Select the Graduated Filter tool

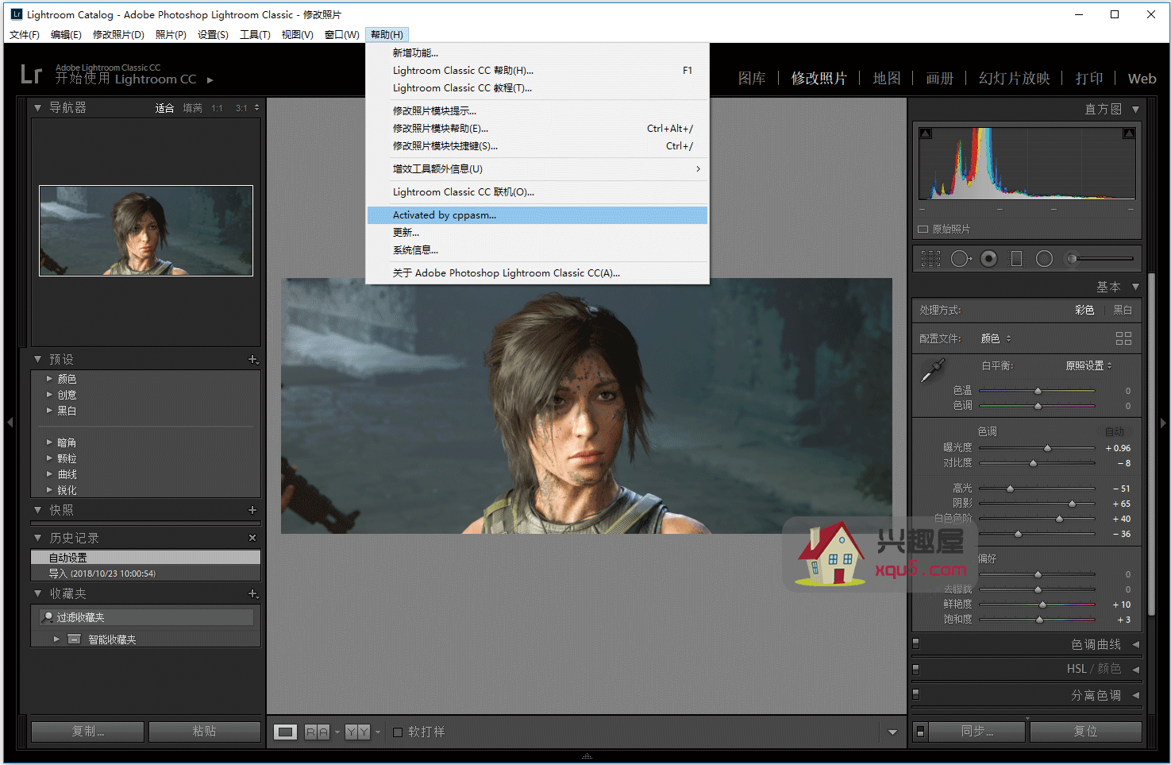click(1016, 258)
